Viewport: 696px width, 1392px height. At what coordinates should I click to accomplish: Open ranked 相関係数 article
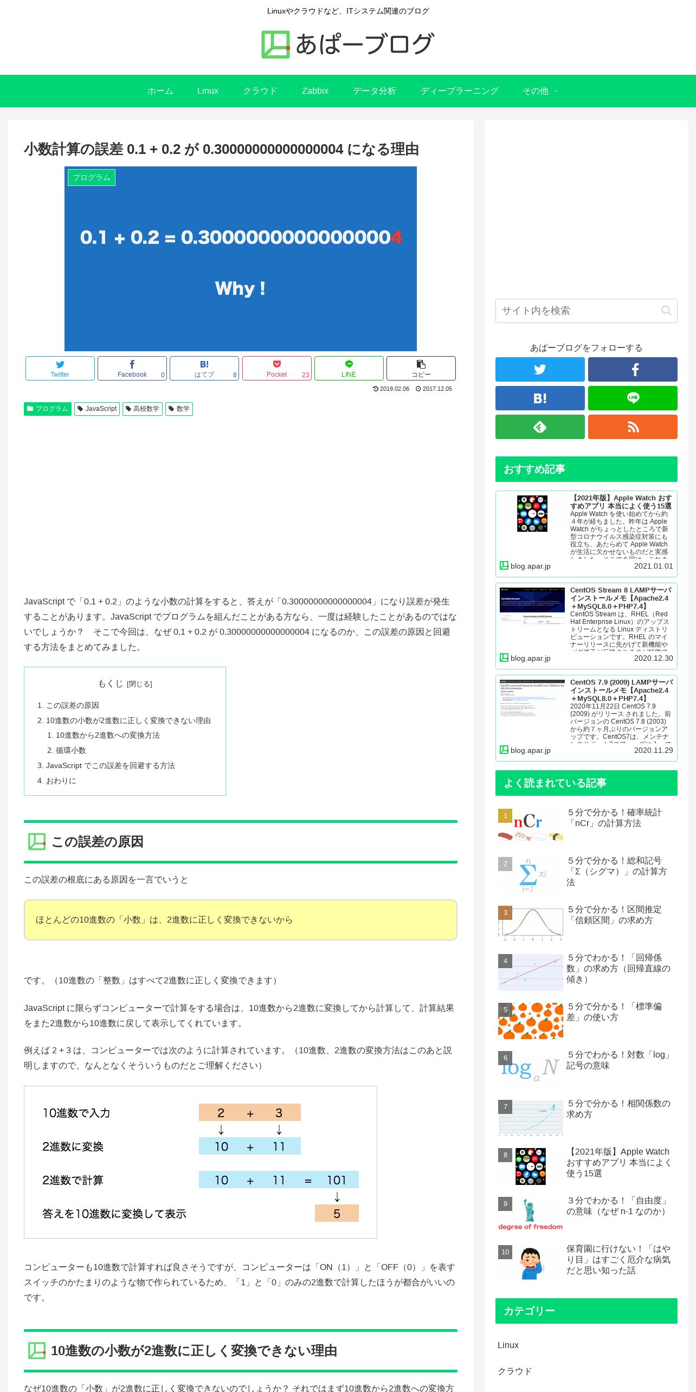[586, 1117]
